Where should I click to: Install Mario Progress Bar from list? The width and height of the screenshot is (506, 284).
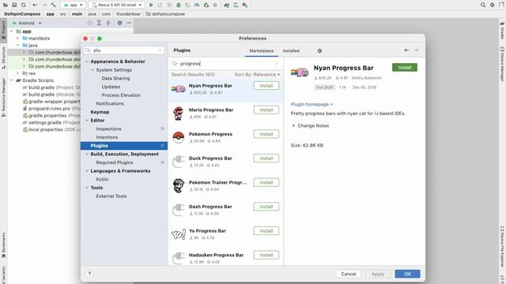pyautogui.click(x=266, y=110)
